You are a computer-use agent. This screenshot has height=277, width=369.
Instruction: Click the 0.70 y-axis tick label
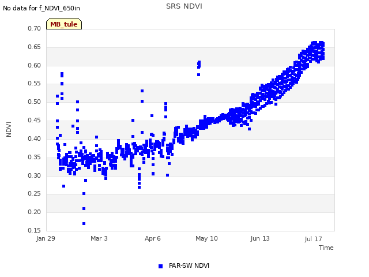coord(35,28)
